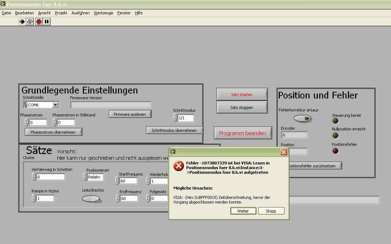This screenshot has height=244, width=391.
Task: Click the Positionierart stepper arrows
Action: click(85, 177)
